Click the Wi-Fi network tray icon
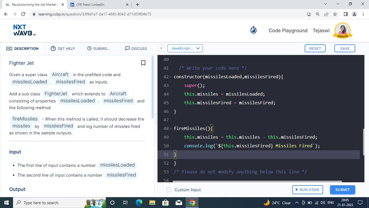This screenshot has width=369, height=208. click(316, 202)
